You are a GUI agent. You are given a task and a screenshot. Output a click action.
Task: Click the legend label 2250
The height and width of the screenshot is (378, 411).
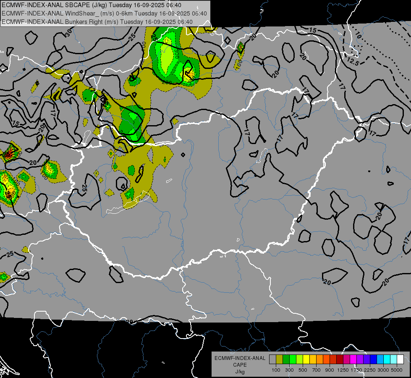point(370,370)
